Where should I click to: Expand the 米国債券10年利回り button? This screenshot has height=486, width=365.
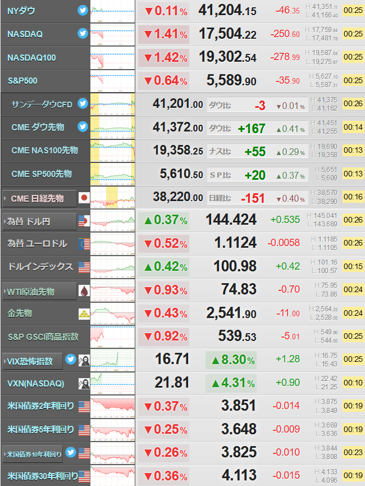click(33, 455)
